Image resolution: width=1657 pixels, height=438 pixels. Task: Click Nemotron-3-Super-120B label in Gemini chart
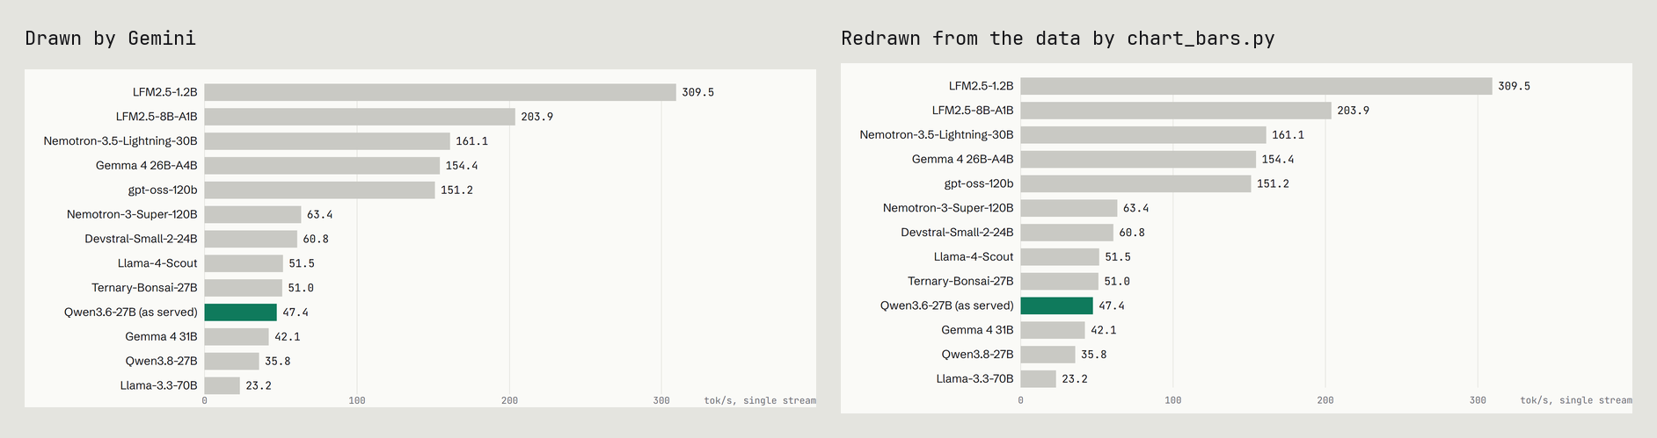[x=132, y=214]
